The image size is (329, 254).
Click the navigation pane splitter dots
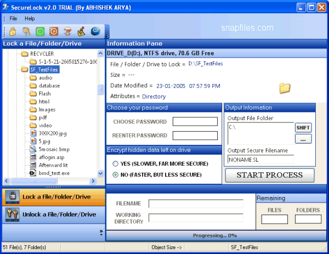pos(53,187)
